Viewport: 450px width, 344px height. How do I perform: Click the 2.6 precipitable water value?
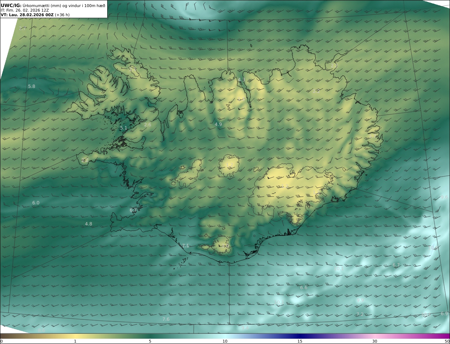[148, 125]
